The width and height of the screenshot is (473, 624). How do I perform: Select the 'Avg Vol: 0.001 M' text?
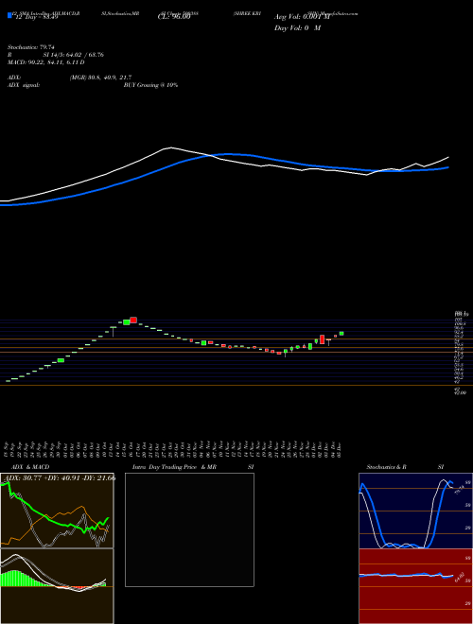(x=302, y=17)
